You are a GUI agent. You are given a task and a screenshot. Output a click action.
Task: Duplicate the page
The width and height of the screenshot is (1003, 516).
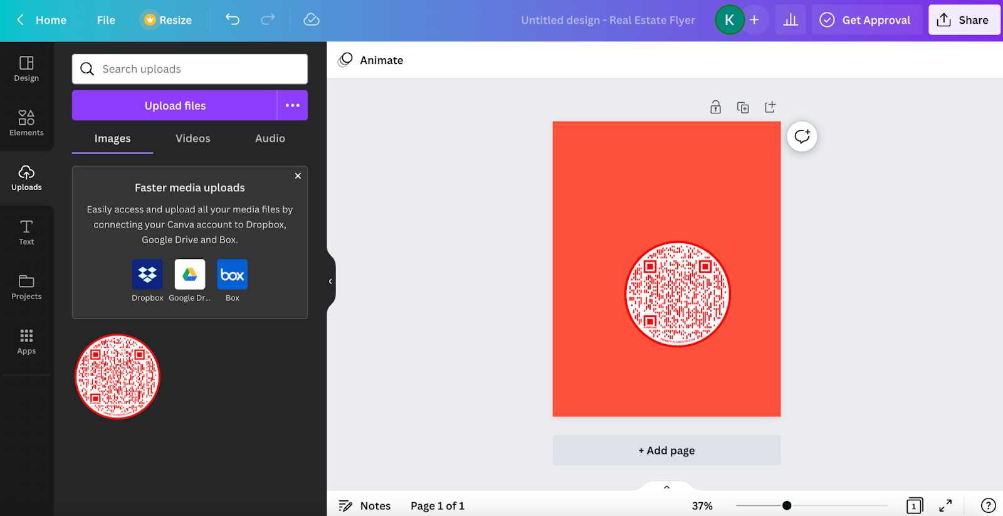(x=743, y=107)
